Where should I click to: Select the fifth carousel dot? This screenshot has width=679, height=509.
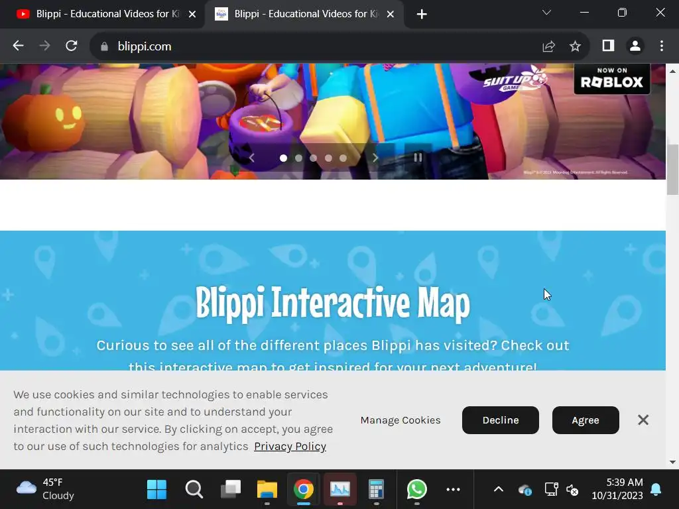[343, 158]
